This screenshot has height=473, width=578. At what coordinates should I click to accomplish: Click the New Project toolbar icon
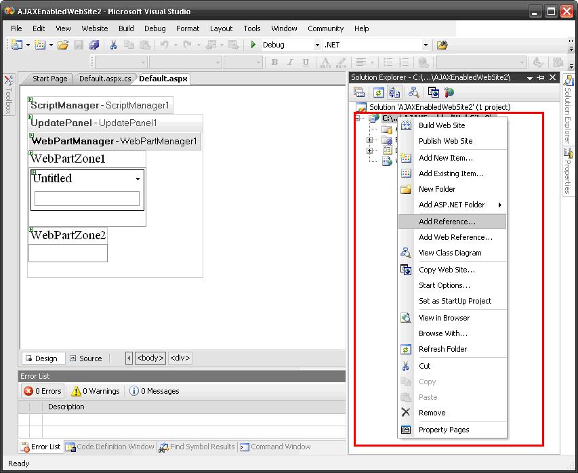click(17, 45)
